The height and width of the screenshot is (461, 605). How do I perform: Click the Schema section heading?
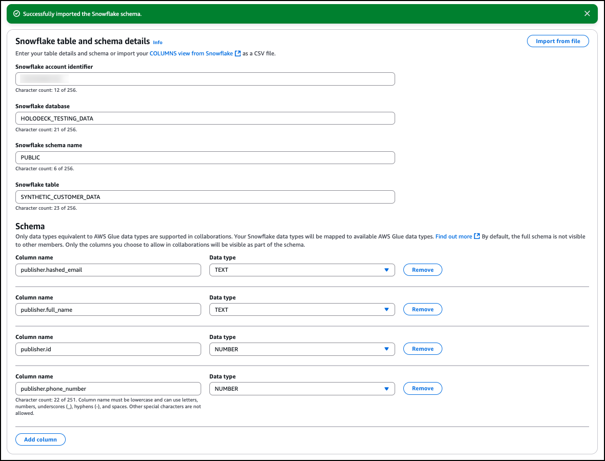pyautogui.click(x=30, y=226)
